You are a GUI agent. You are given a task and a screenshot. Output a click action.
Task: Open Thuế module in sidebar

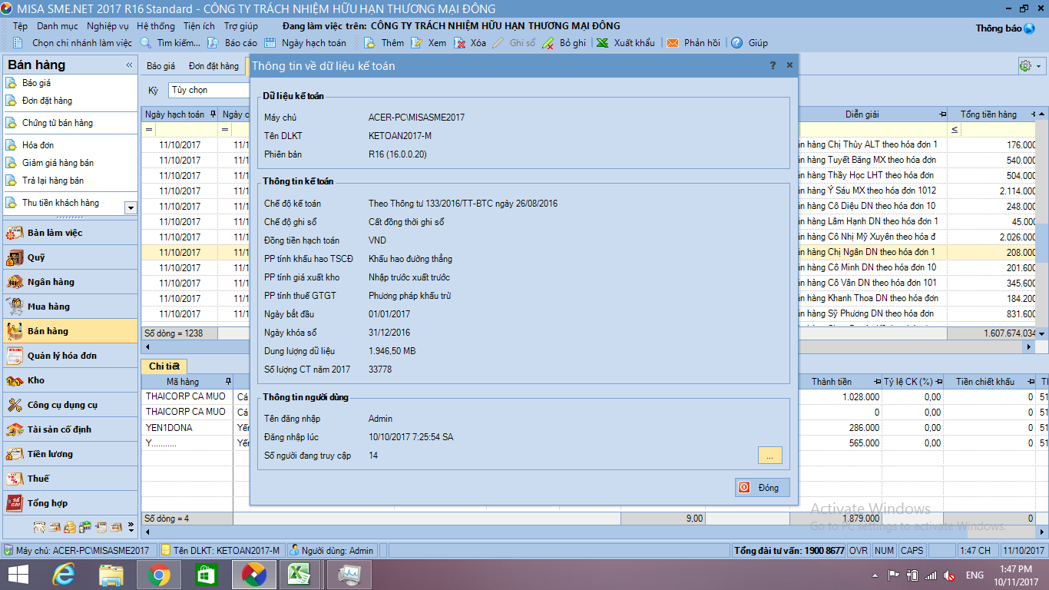pos(71,479)
